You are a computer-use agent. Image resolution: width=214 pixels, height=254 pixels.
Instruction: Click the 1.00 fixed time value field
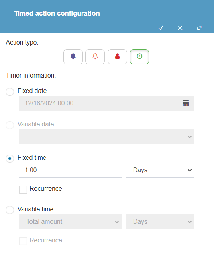click(x=70, y=170)
